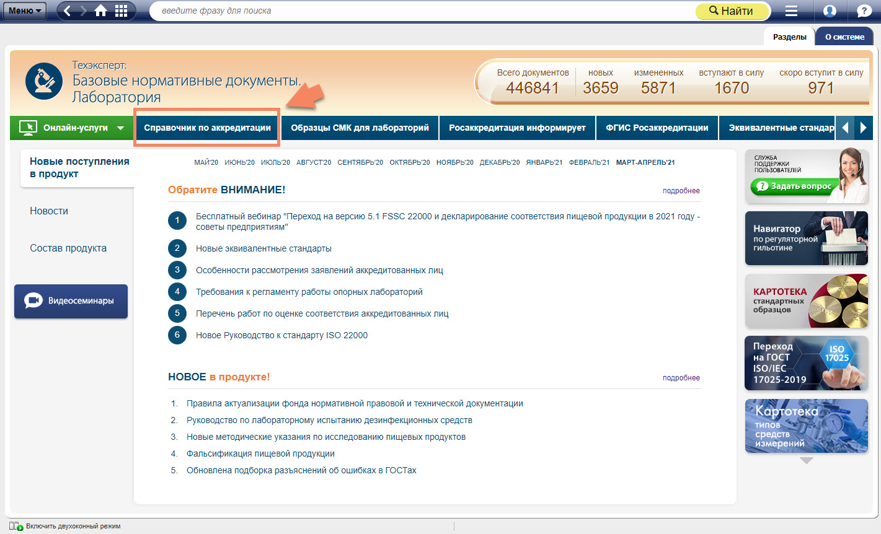Go forward with the right arrow icon
The image size is (881, 534).
pos(83,11)
